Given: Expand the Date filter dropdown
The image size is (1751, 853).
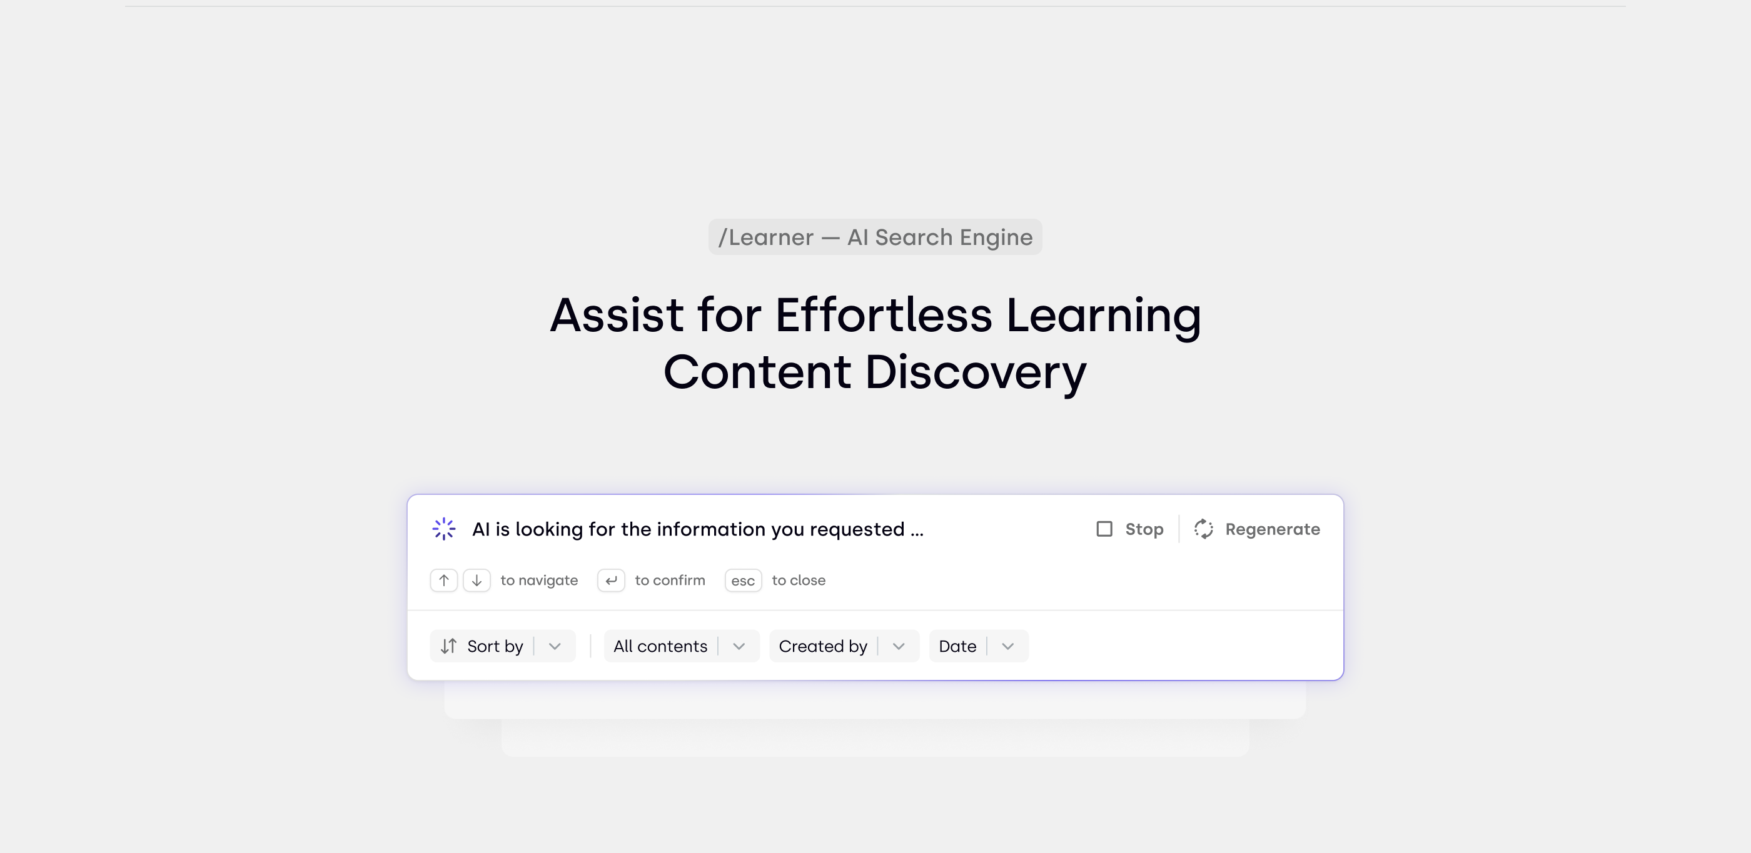Looking at the screenshot, I should 1006,646.
